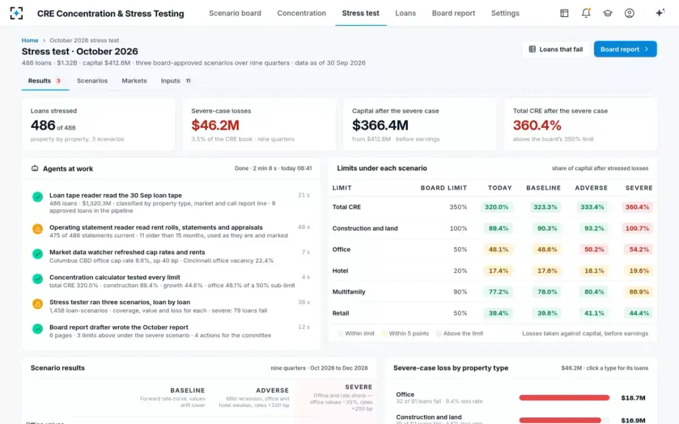The width and height of the screenshot is (679, 424).
Task: Open the Concentration tab
Action: [x=302, y=13]
